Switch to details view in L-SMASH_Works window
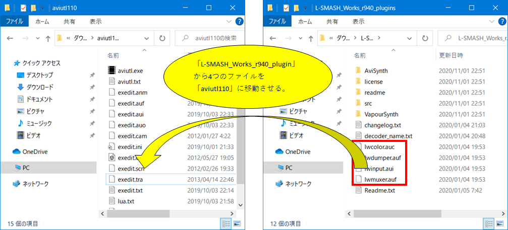Screen dimensions: 508x230 coord(488,223)
